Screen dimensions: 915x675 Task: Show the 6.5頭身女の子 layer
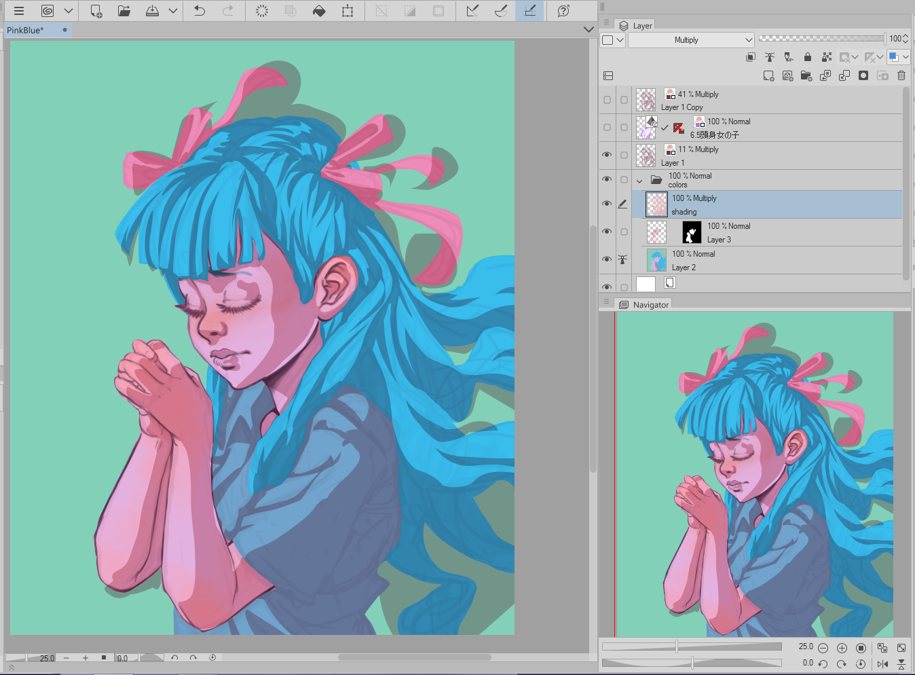click(607, 128)
